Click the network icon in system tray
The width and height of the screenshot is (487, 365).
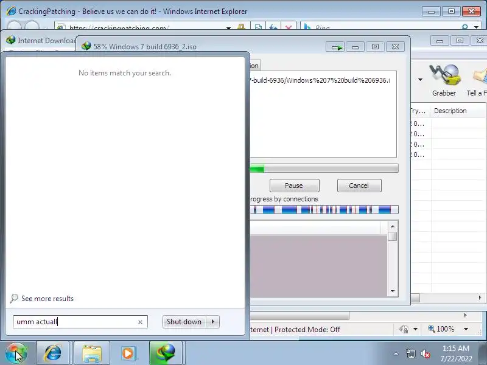click(410, 354)
